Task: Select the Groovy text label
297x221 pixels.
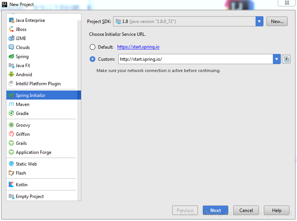Action: [x=23, y=125]
